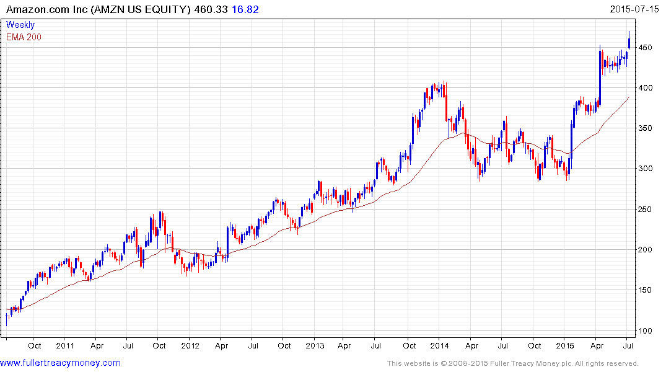Image resolution: width=666 pixels, height=372 pixels.
Task: Click the final 'Jul' label at axis end
Action: click(x=628, y=345)
